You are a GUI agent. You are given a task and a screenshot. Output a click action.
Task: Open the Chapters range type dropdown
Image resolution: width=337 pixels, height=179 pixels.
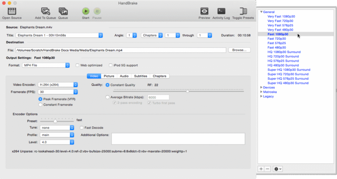[152, 35]
